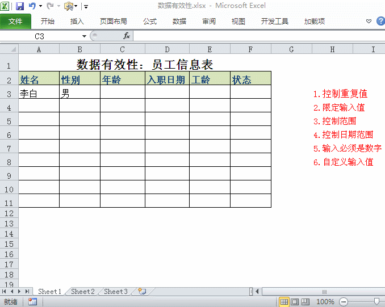Click the red text 1.控制重复值
Viewport: 385px width, 307px height.
pyautogui.click(x=340, y=94)
